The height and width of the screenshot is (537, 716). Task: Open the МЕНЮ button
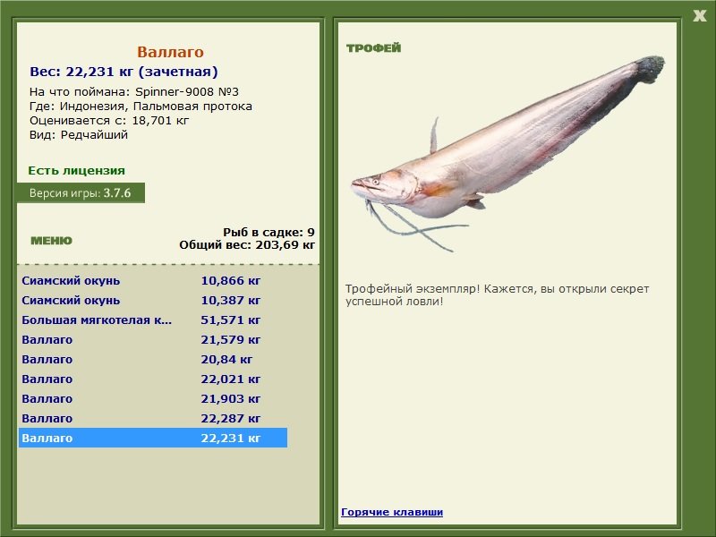51,241
